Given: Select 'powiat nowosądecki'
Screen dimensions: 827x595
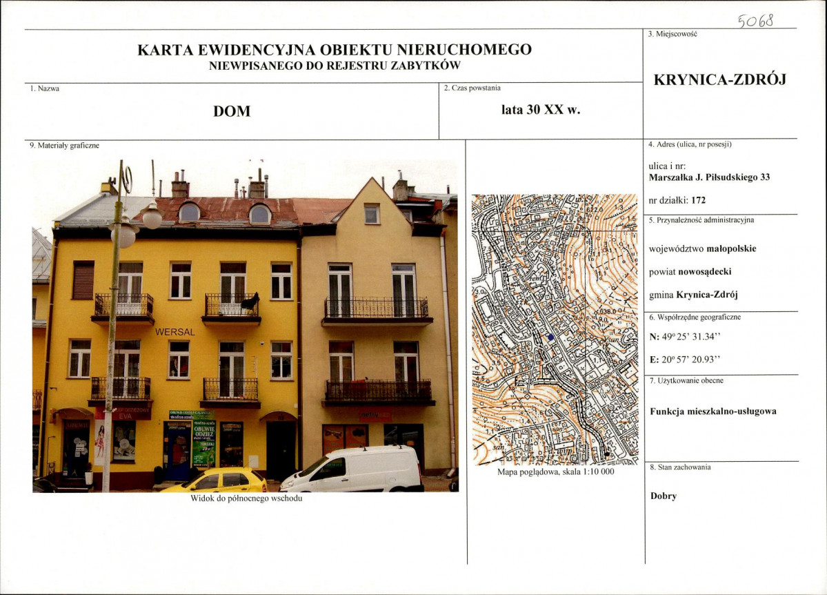Looking at the screenshot, I should 690,272.
